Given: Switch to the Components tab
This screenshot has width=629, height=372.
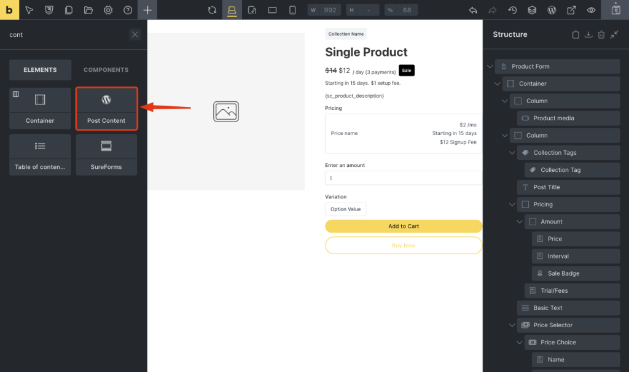Looking at the screenshot, I should 106,70.
